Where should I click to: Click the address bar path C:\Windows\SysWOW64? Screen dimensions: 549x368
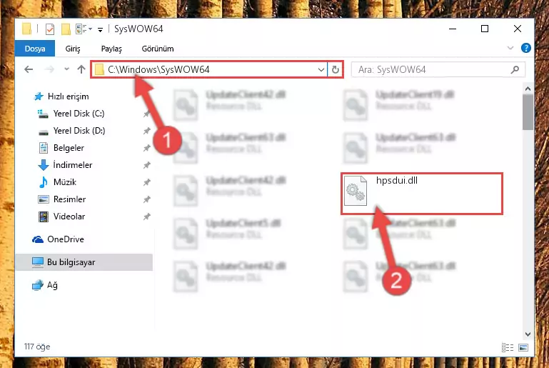pos(158,69)
